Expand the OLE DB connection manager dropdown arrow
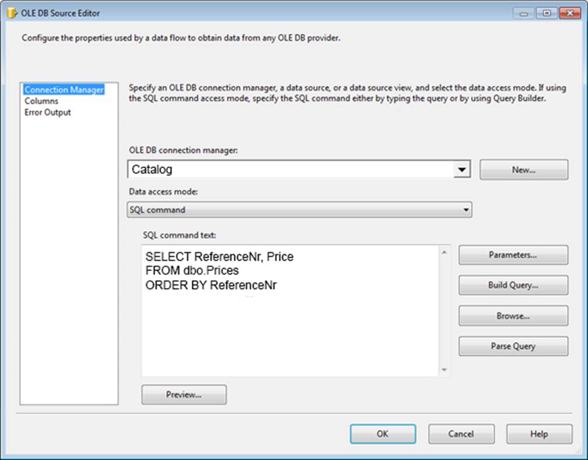 (x=461, y=170)
